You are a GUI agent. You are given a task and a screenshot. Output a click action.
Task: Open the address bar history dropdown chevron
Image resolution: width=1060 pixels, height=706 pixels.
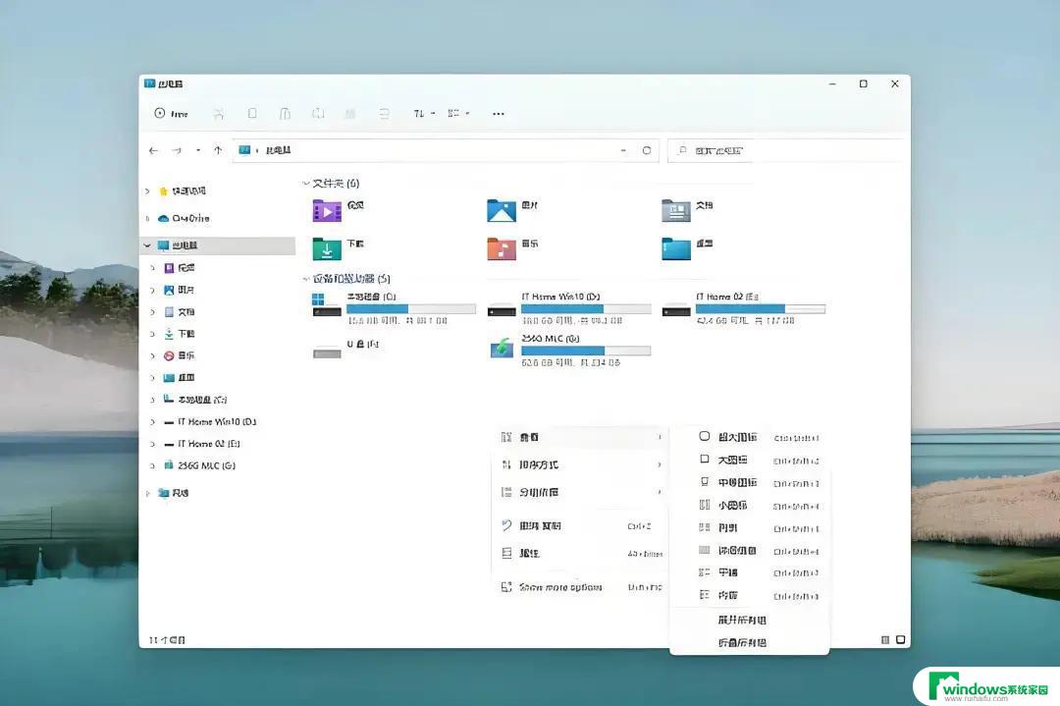tap(623, 150)
